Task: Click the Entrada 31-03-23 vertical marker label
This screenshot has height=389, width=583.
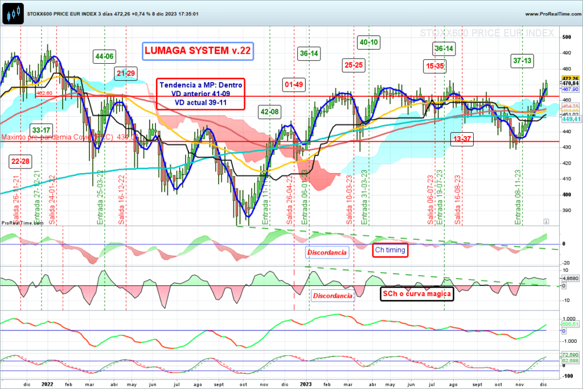Action: (364, 197)
